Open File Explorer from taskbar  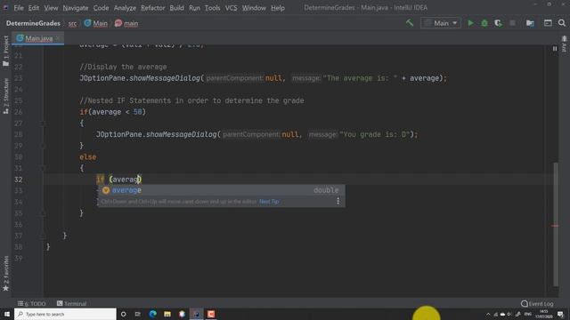[x=167, y=314]
